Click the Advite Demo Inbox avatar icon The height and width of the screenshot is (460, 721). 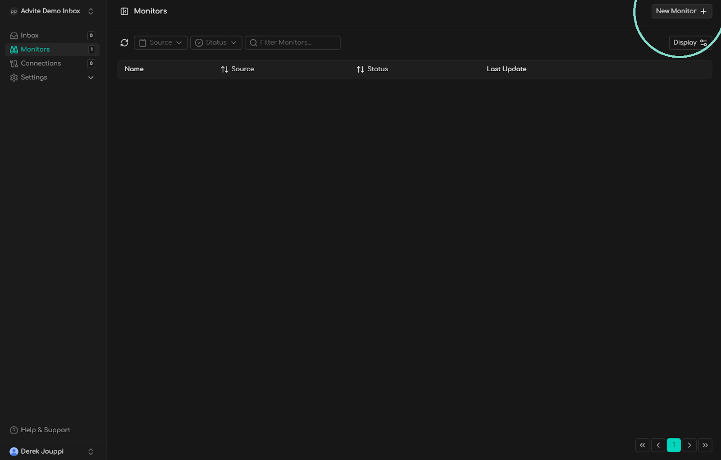click(x=14, y=11)
